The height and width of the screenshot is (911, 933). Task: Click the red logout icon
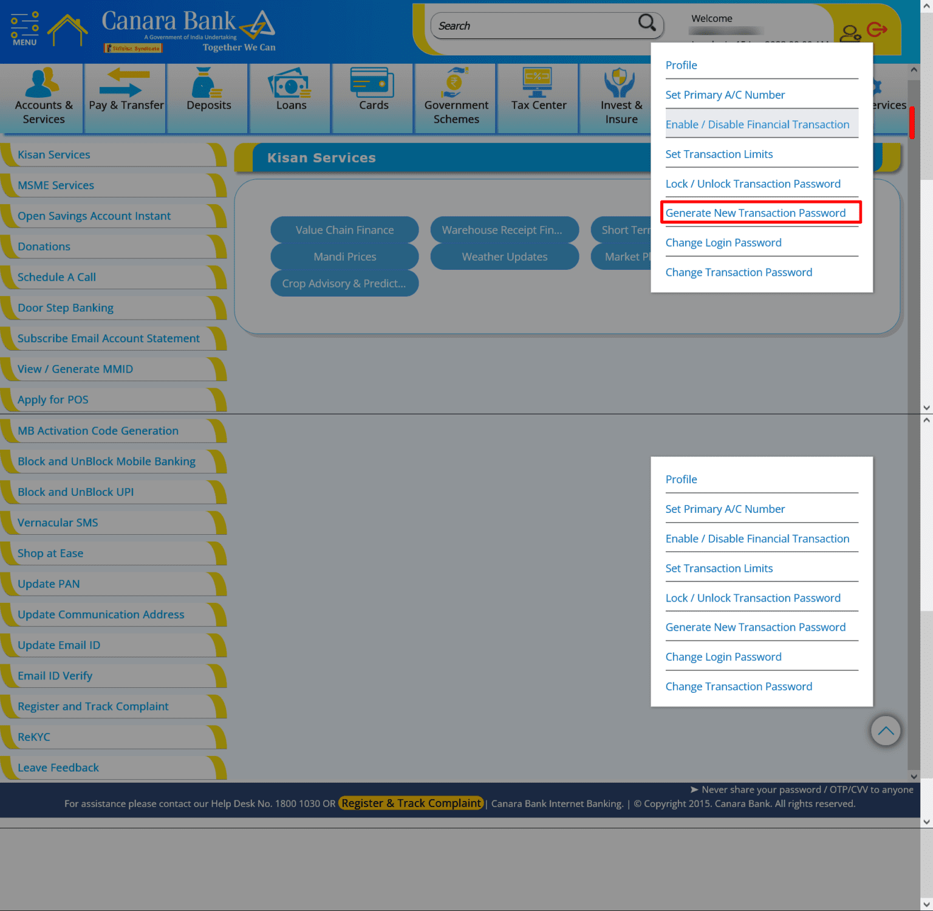coord(877,29)
